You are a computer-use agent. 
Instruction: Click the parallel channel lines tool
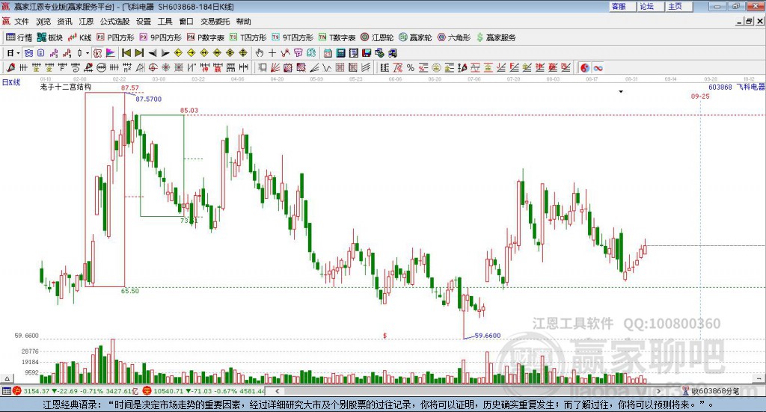(365, 68)
